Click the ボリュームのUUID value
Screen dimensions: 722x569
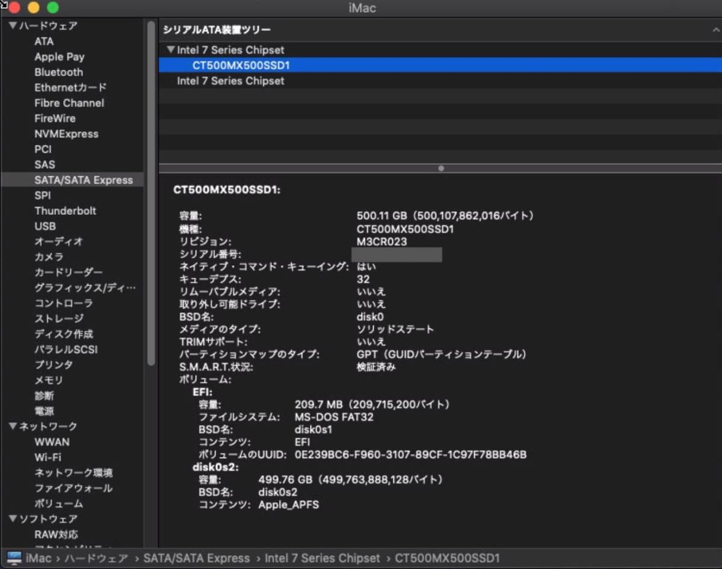(410, 455)
